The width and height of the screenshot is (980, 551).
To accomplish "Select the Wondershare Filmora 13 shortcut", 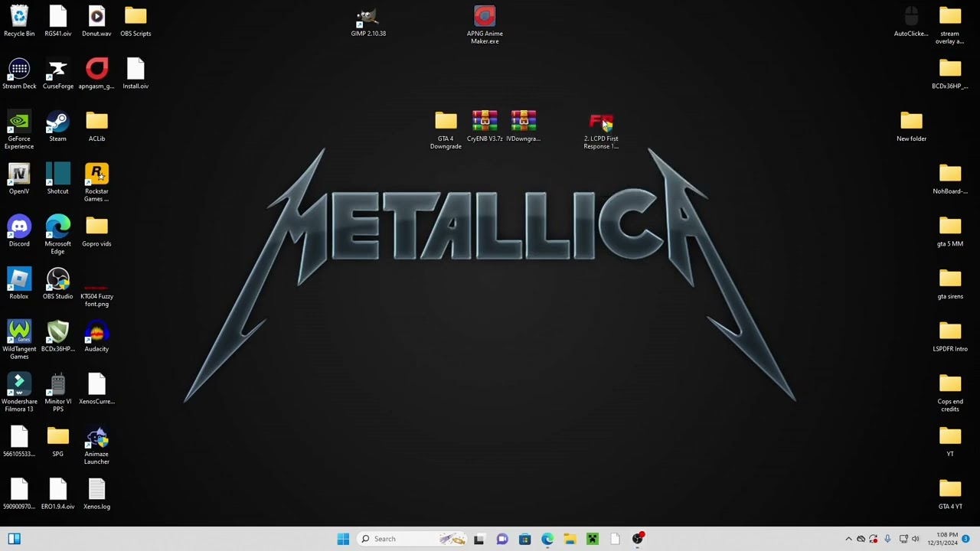I will (x=19, y=393).
